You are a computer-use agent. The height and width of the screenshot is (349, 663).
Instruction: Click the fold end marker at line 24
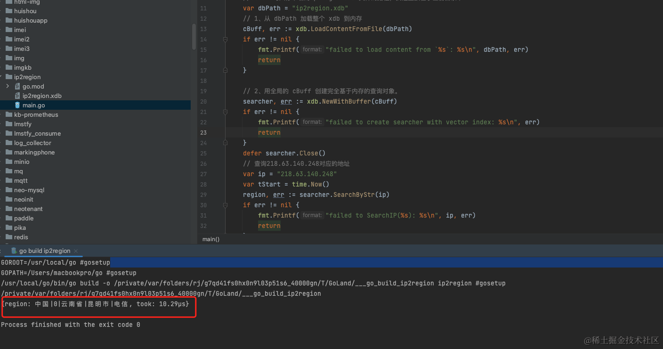[225, 143]
